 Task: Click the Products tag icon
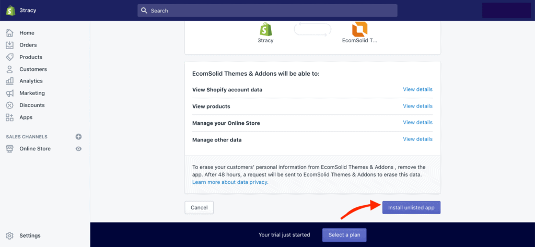(x=10, y=57)
